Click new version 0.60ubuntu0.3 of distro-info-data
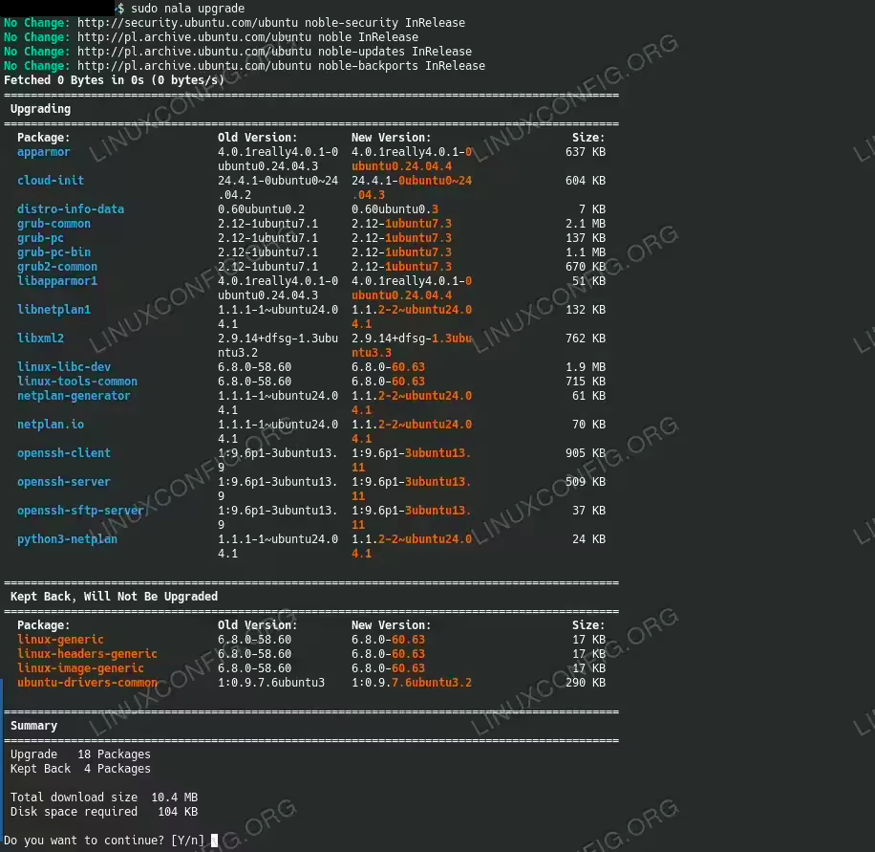Screen dimensions: 875x852 click(395, 209)
